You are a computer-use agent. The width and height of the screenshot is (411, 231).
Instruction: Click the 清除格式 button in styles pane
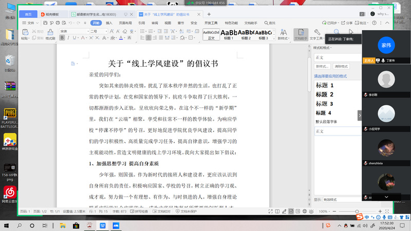click(x=341, y=66)
